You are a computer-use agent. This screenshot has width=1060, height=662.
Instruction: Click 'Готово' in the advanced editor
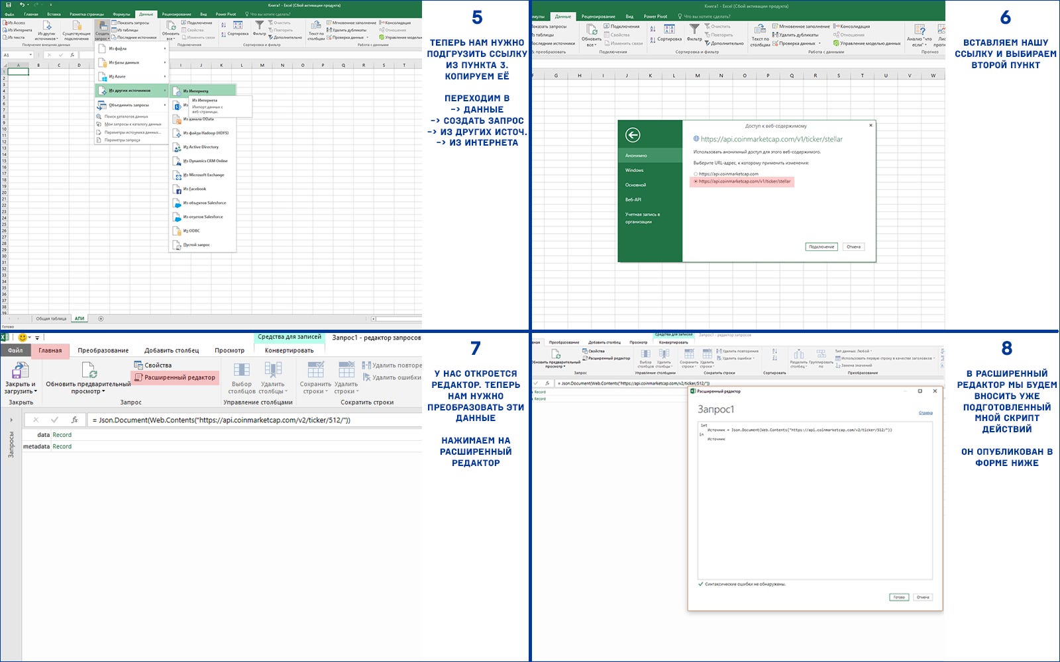[x=899, y=597]
